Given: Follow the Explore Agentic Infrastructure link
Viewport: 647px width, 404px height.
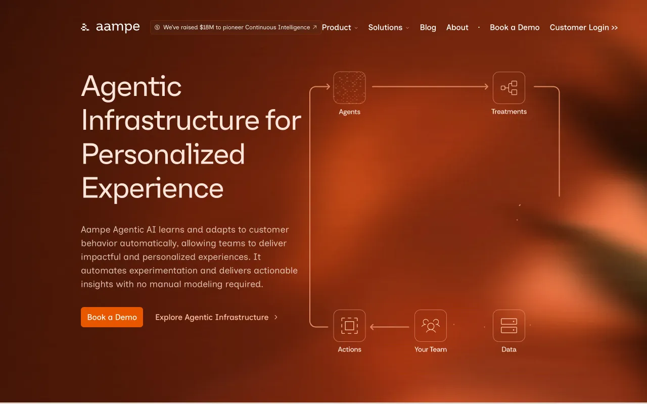Looking at the screenshot, I should (x=216, y=317).
